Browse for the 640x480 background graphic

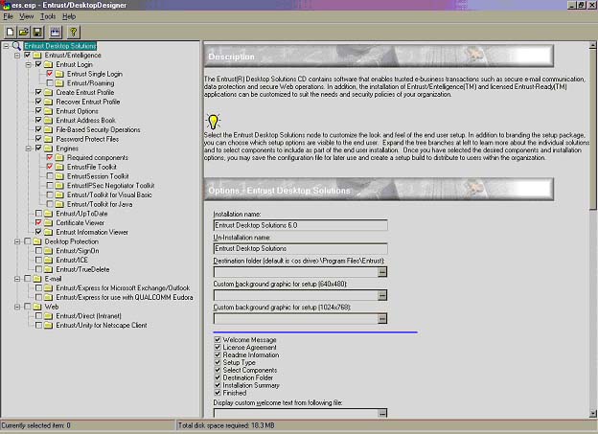[382, 295]
